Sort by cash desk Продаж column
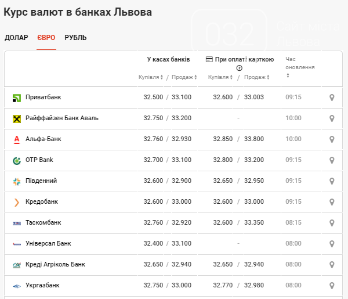348x299 pixels. pyautogui.click(x=184, y=77)
